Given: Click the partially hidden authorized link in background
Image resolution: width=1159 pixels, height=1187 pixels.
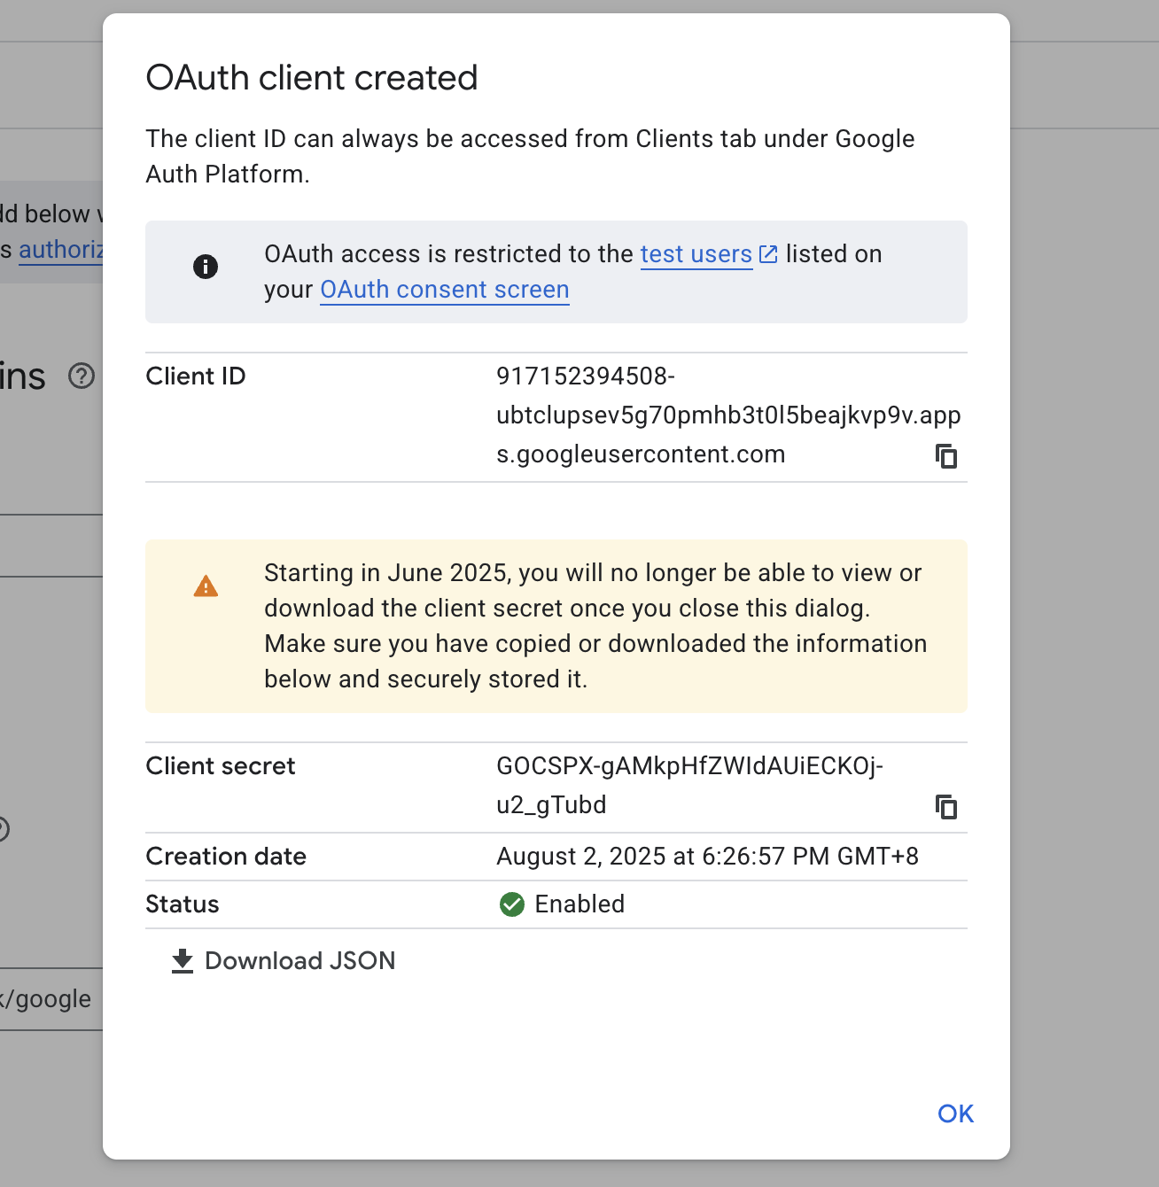Looking at the screenshot, I should coord(61,250).
